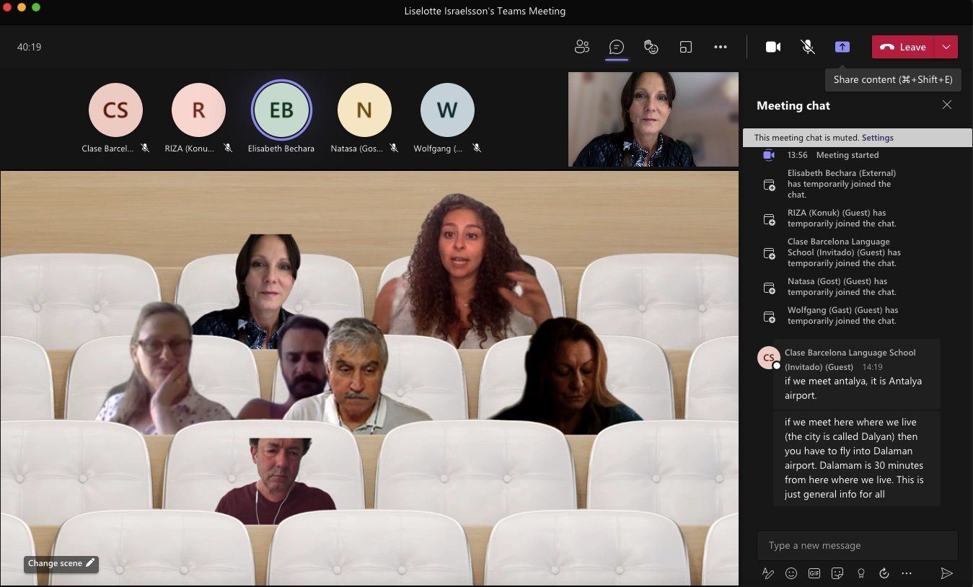This screenshot has height=587, width=973.
Task: Open the muted chat Settings link
Action: pyautogui.click(x=877, y=138)
